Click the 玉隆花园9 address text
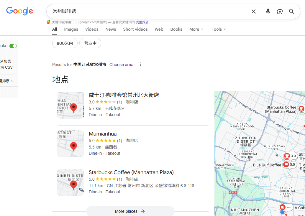Viewport: 305px width, 216px height. click(x=114, y=108)
